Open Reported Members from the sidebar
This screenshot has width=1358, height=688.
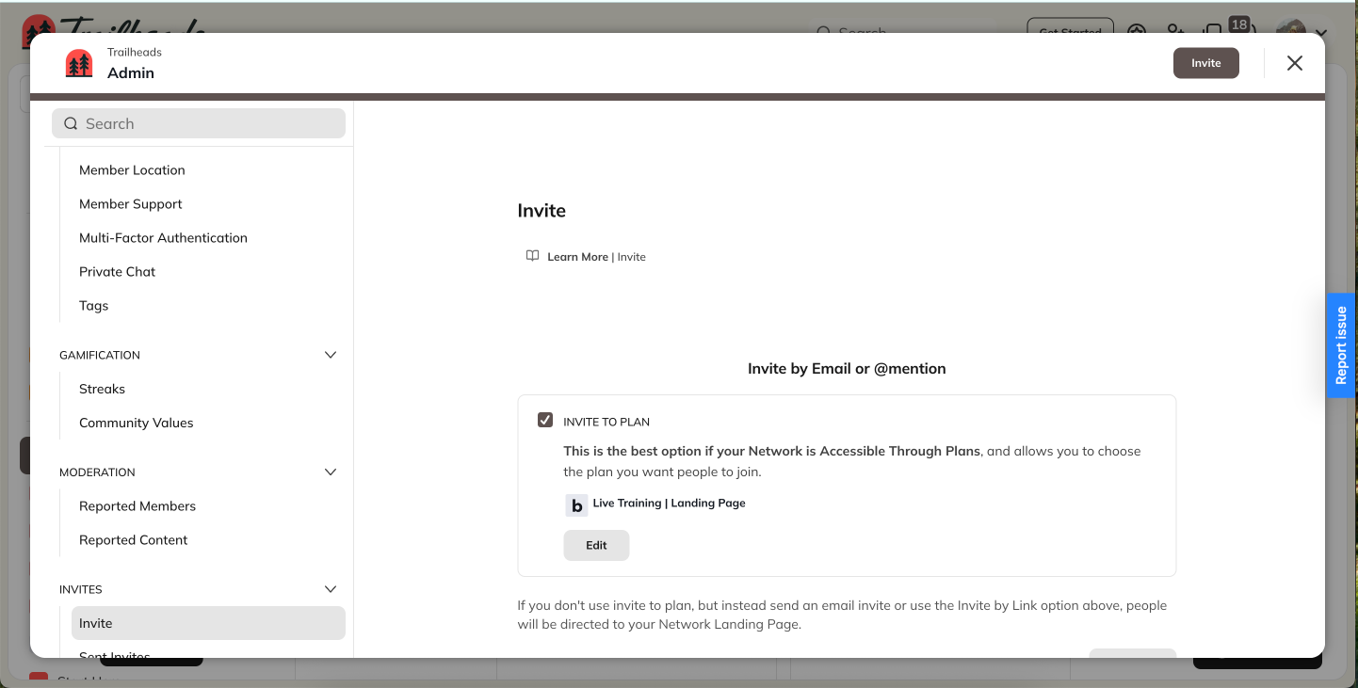click(137, 505)
